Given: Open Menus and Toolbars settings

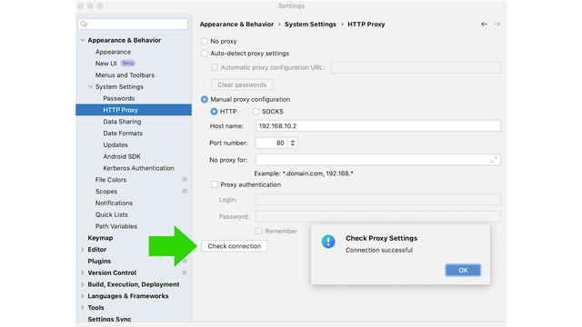Looking at the screenshot, I should coord(125,74).
